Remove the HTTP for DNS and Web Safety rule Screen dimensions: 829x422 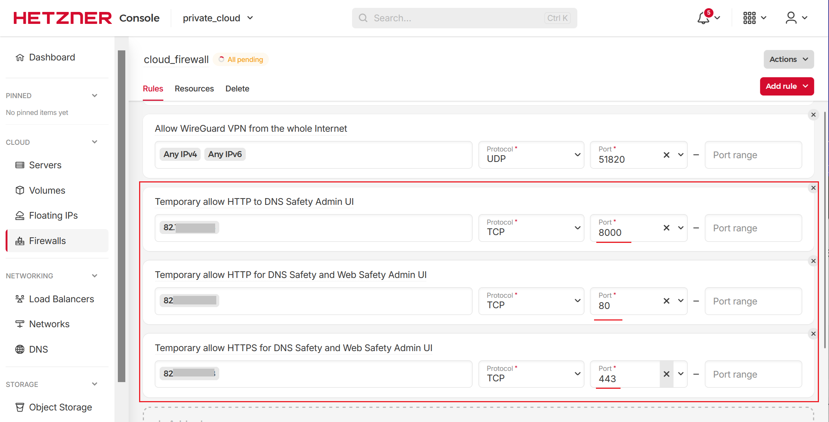coord(813,261)
